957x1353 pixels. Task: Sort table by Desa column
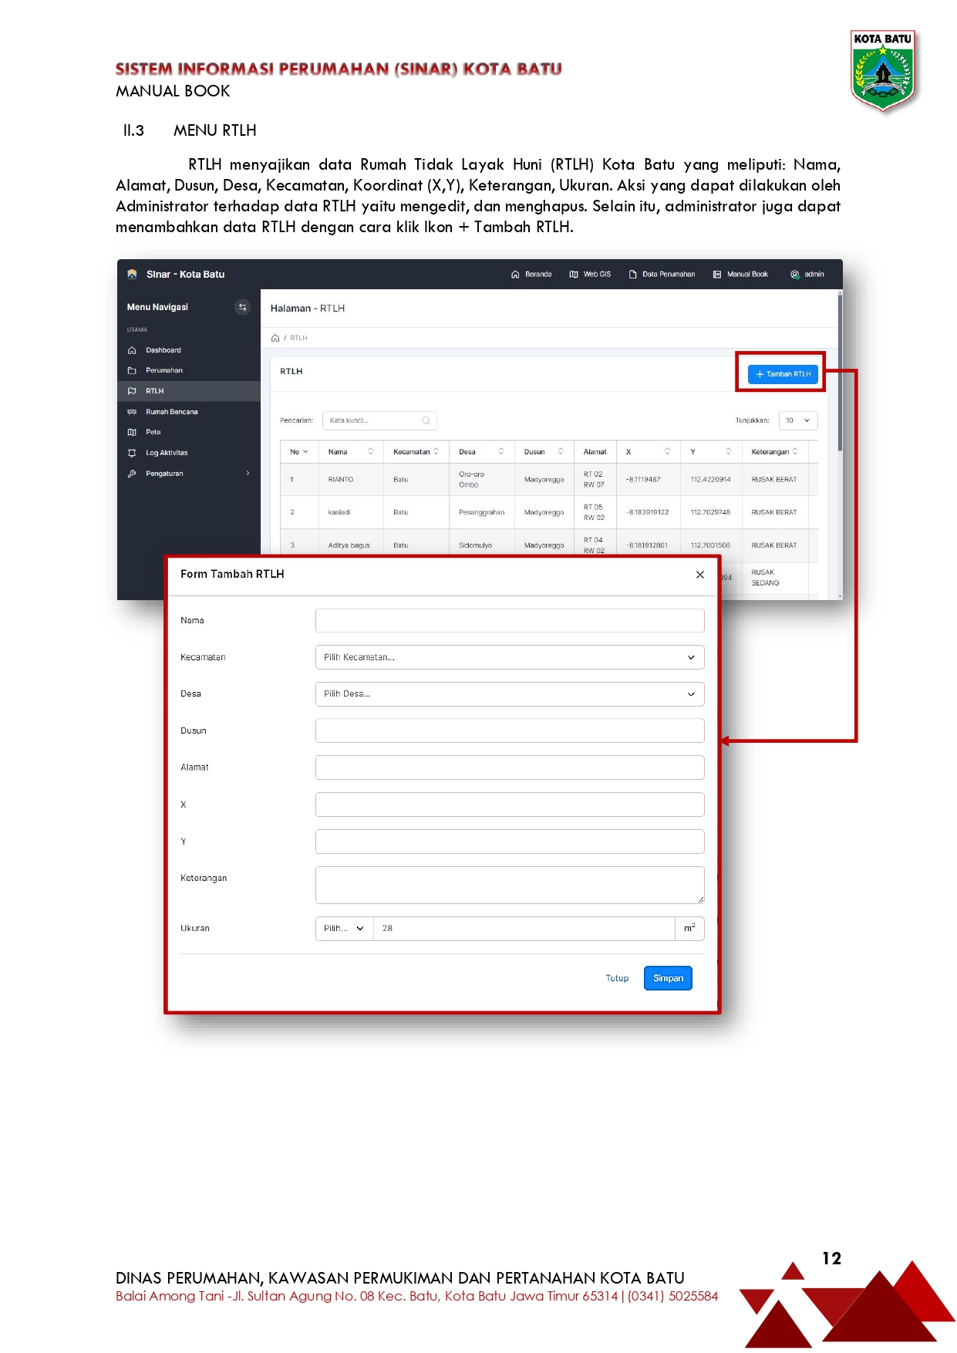(482, 452)
